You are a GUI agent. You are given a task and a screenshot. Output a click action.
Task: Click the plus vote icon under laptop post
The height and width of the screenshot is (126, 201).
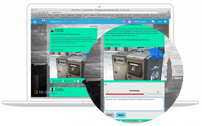pos(51,81)
